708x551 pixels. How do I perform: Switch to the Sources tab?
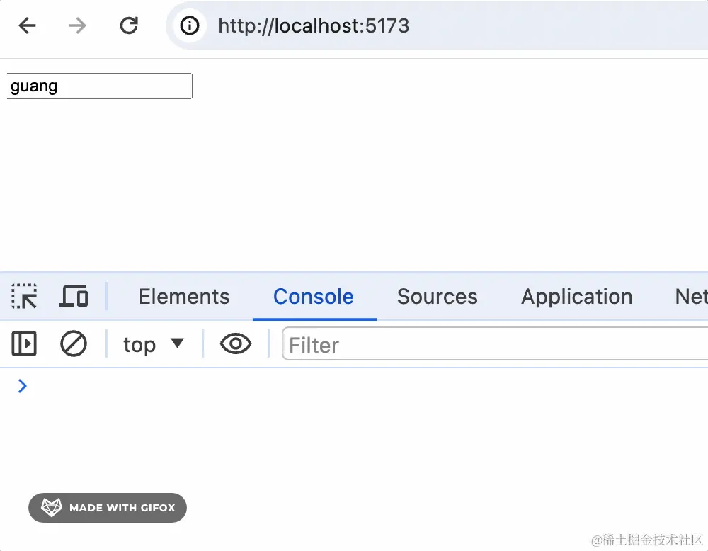tap(437, 297)
